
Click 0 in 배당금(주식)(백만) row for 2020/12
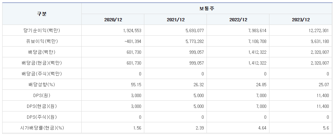[140, 74]
